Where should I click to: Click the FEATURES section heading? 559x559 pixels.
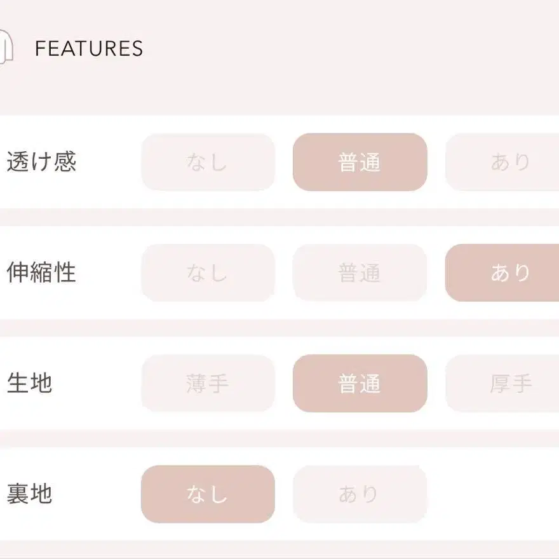point(89,49)
